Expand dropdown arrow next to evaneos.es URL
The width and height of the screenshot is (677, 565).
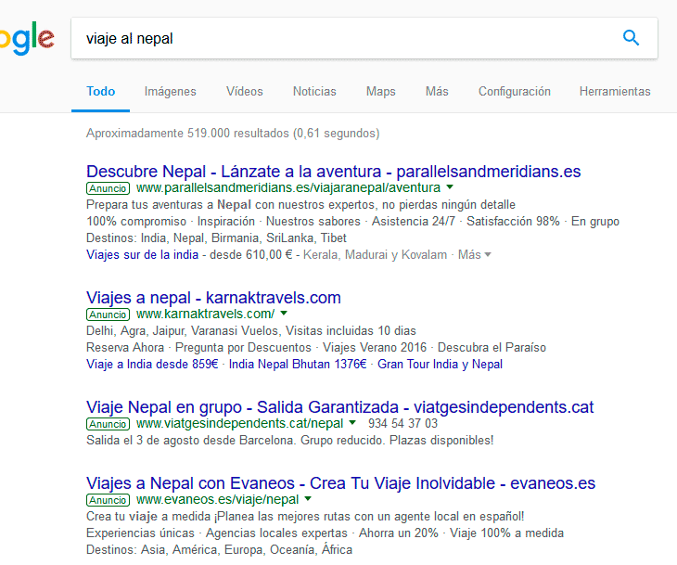coord(308,498)
